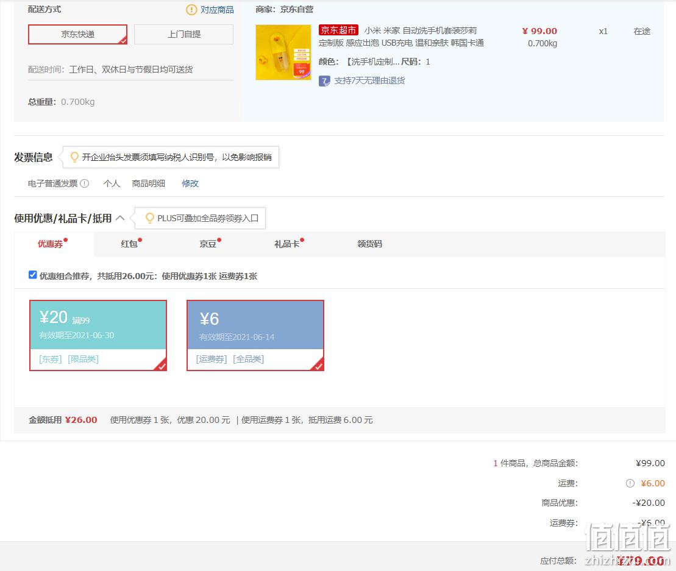Click the hand washer product thumbnail
The height and width of the screenshot is (571, 676).
[x=283, y=52]
